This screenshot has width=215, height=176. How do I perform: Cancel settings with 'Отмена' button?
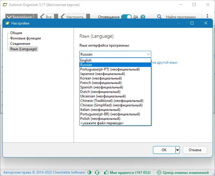point(195,150)
